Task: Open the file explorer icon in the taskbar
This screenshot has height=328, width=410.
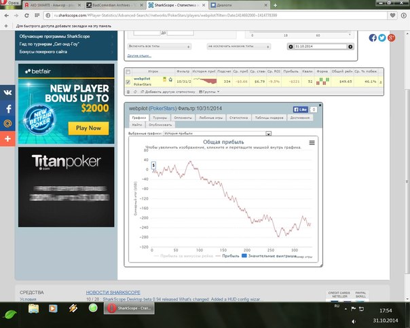Action: coord(34,308)
